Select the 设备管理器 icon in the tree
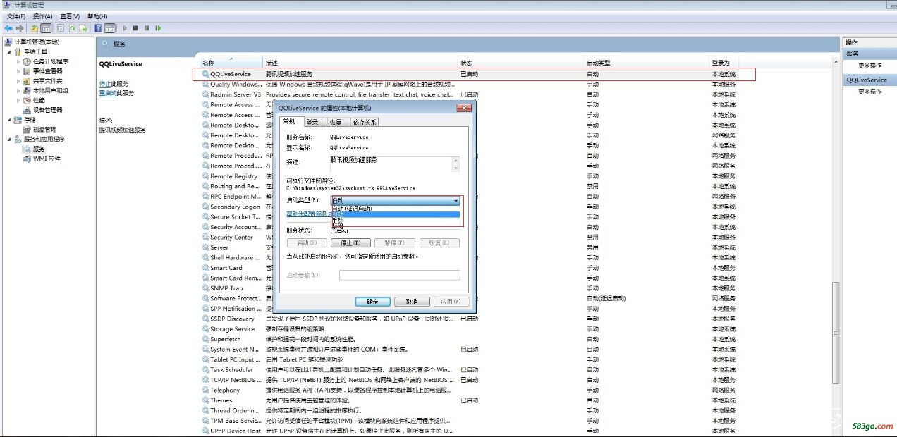Screen dimensions: 897x437 [x=28, y=110]
